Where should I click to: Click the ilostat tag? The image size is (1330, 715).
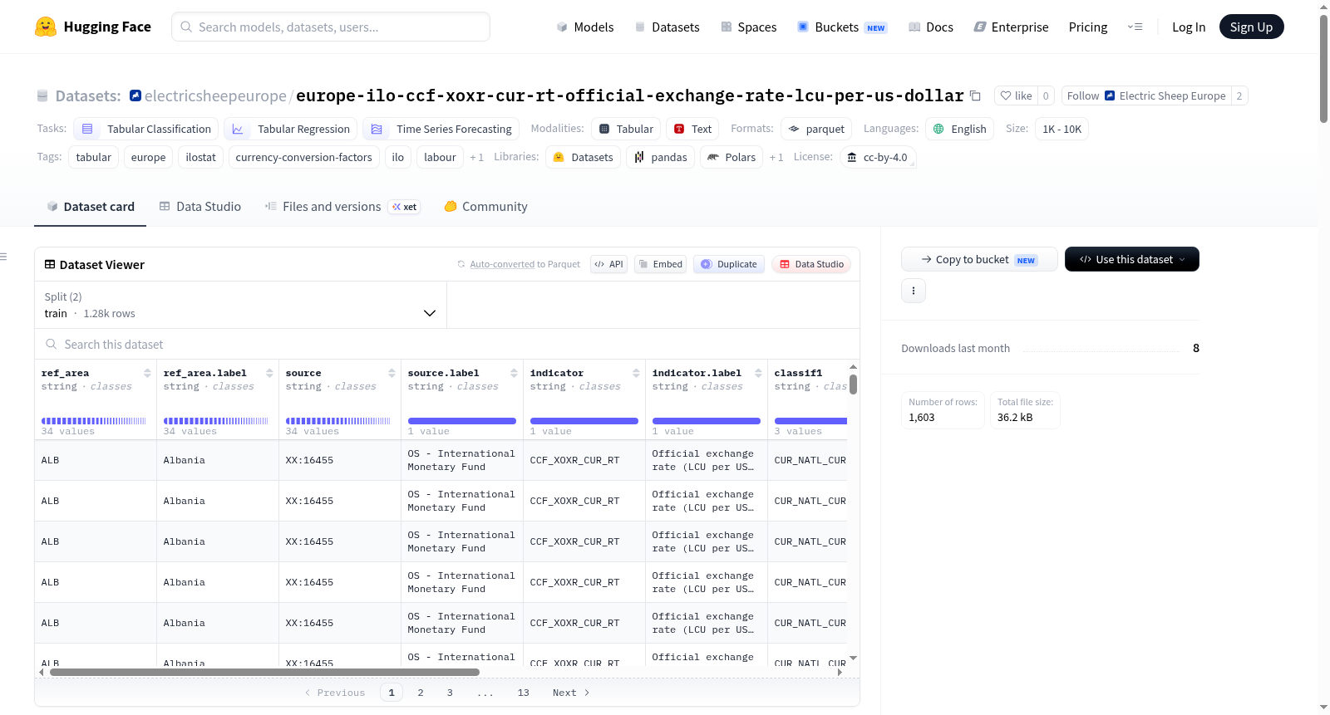pyautogui.click(x=201, y=157)
